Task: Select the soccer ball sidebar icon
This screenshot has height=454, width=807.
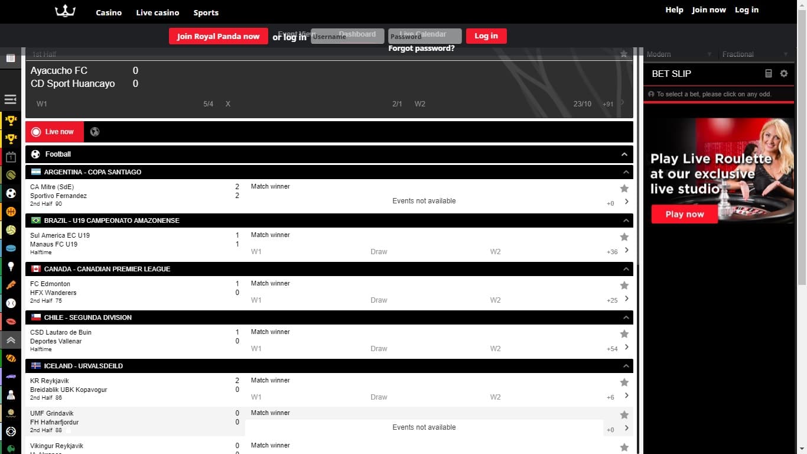Action: pos(11,193)
